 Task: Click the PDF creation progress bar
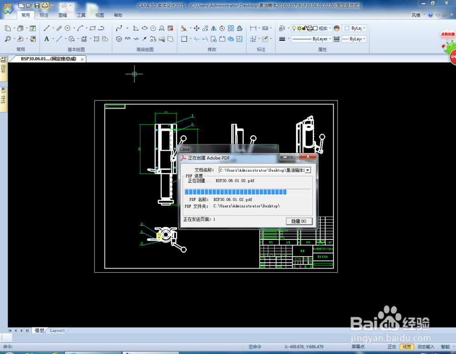click(248, 192)
